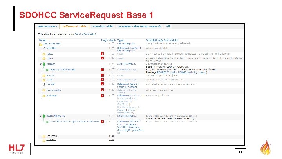Open the priority element name

(50, 75)
